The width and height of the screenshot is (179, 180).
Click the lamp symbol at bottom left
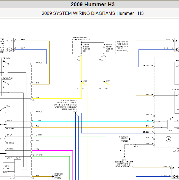point(12,176)
